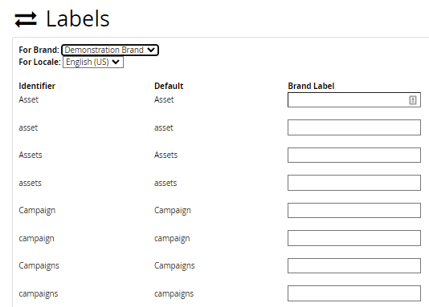The image size is (429, 307).
Task: Focus the Brand Label field for lowercase asset
Action: coord(354,127)
